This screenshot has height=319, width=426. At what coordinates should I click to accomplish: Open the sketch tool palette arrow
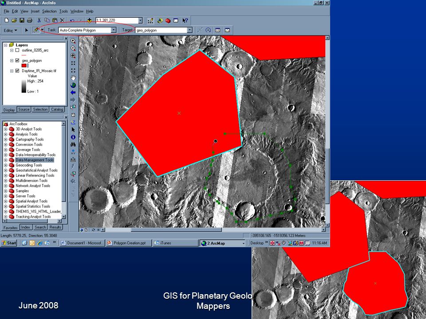(42, 30)
